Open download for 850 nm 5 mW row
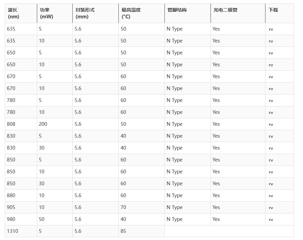Viewport: 303px width, 240px height. 271,160
